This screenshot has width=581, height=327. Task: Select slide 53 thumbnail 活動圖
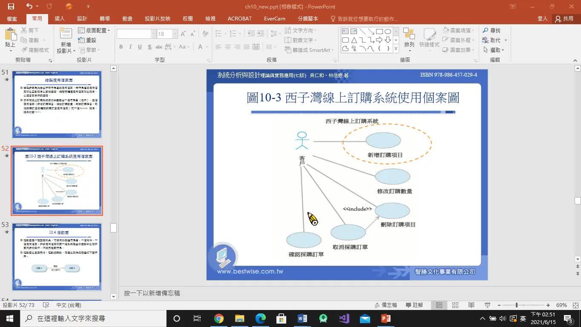(57, 257)
